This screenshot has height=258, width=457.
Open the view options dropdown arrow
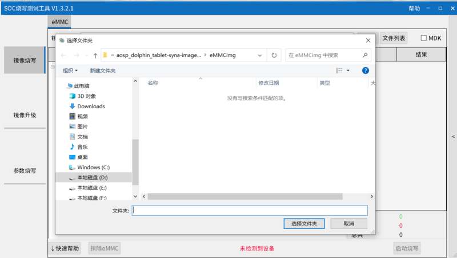[348, 71]
